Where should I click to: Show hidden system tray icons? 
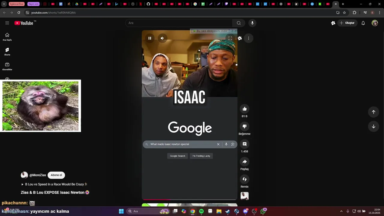point(341,211)
